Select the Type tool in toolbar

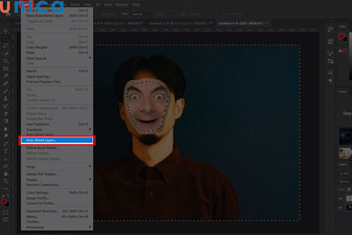point(5,151)
